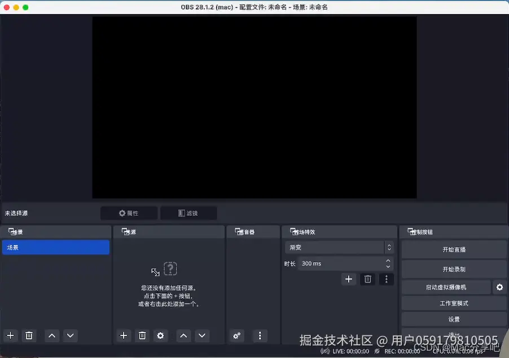Open virtual camera settings via its gear icon
Image resolution: width=509 pixels, height=358 pixels.
pos(500,287)
